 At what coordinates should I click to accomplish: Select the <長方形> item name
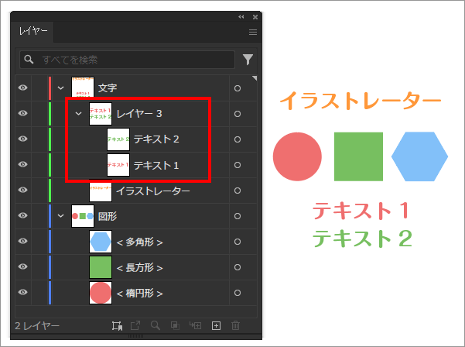140,267
